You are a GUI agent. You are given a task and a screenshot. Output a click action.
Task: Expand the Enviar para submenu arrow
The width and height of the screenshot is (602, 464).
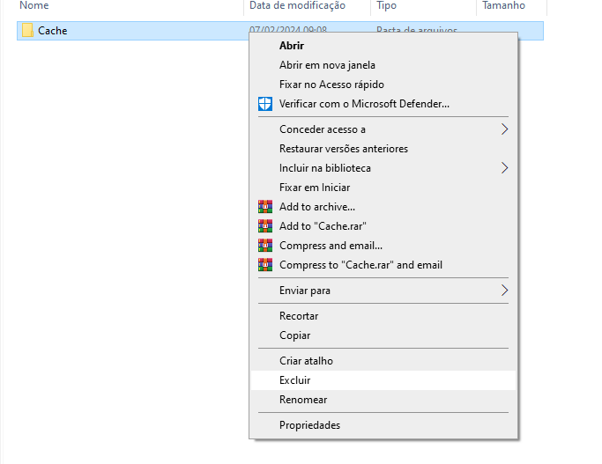point(505,291)
